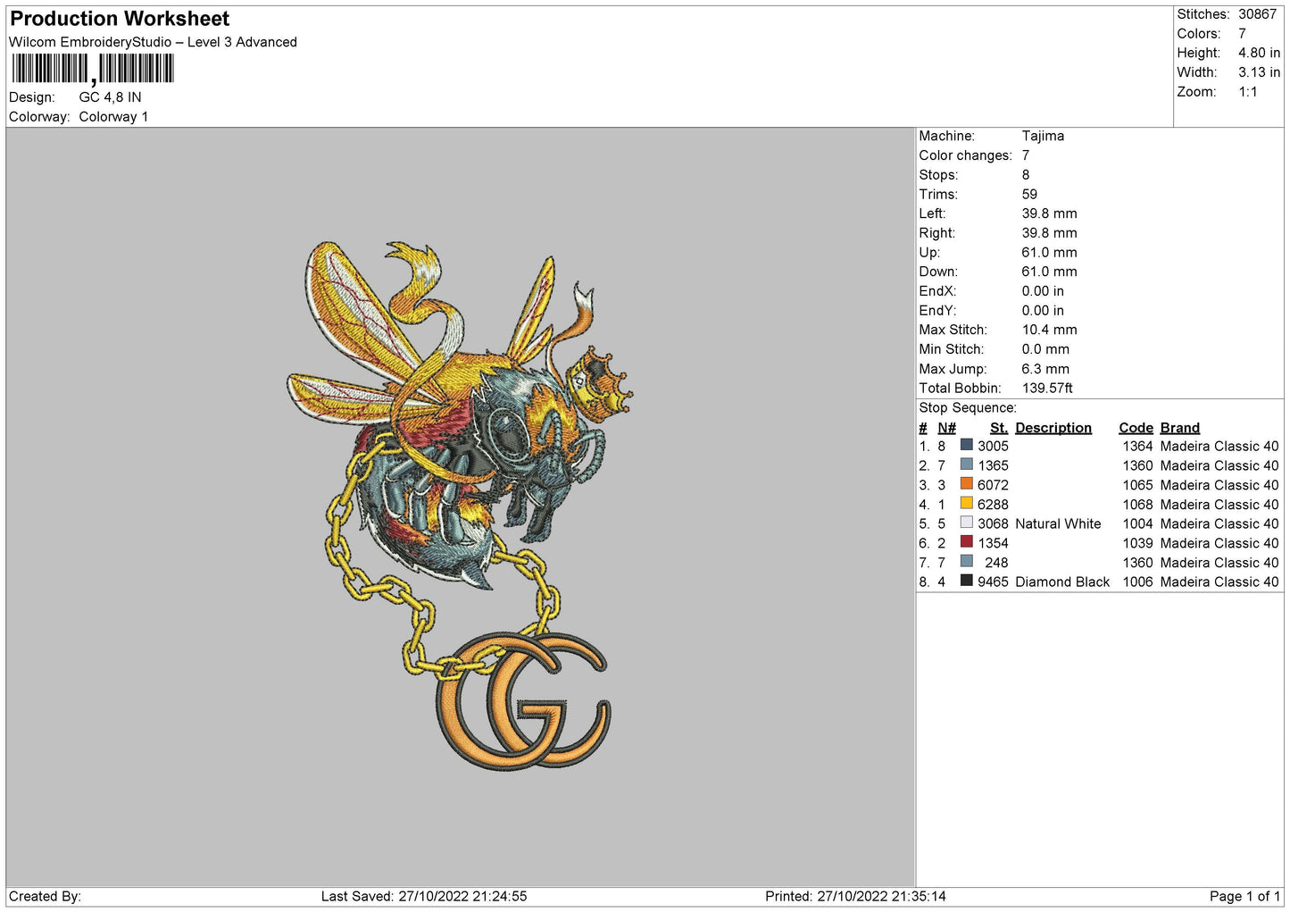Viewport: 1290px width, 912px height.
Task: Click the Colors value 7 in header
Action: tap(1242, 34)
